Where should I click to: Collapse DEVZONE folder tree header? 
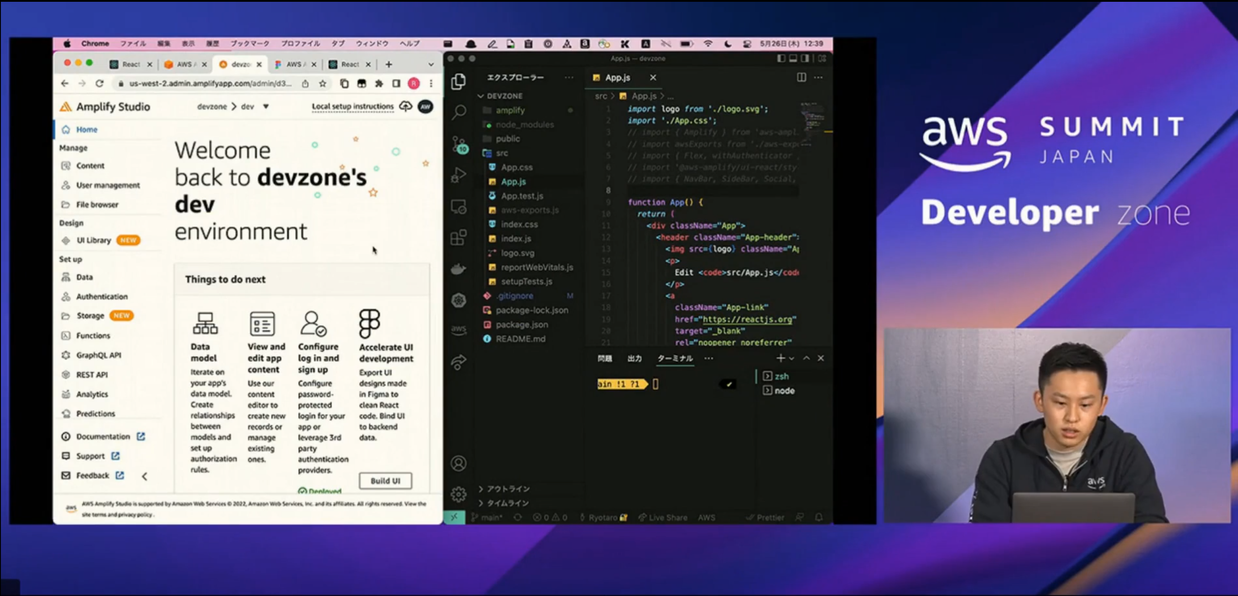tap(504, 96)
